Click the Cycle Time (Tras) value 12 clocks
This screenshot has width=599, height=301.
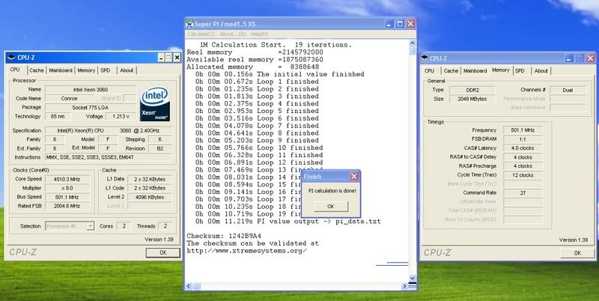point(523,175)
